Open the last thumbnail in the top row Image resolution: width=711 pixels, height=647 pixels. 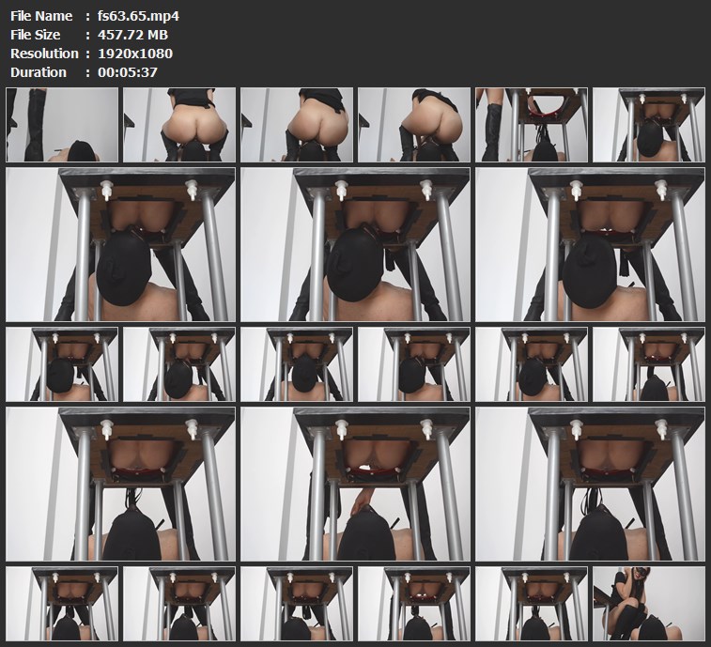[x=649, y=125]
